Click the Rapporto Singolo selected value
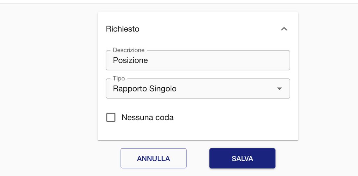This screenshot has height=176, width=358. [x=145, y=89]
